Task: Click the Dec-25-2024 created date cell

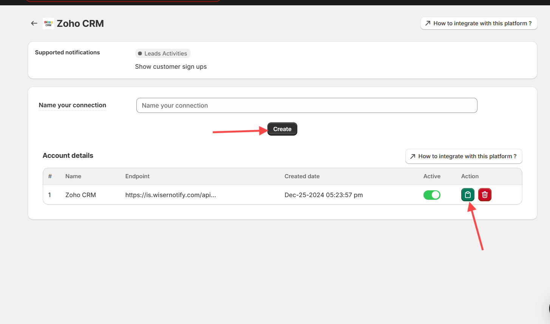Action: 323,195
